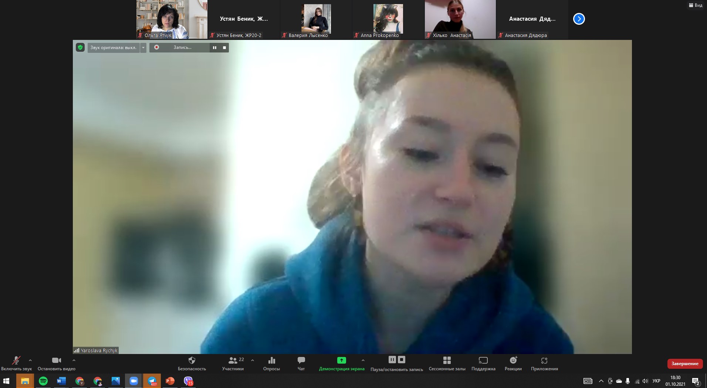Open the Вид view menu

[x=696, y=5]
